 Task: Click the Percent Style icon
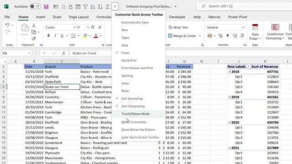click(221, 36)
